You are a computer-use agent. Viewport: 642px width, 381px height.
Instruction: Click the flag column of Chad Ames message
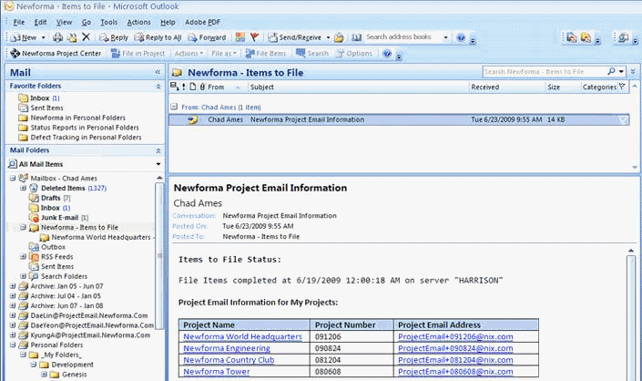(x=623, y=119)
